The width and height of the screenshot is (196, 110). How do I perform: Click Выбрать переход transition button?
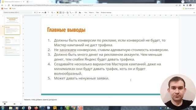coord(106,13)
